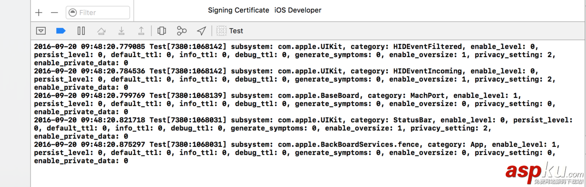Viewport: 586px width, 187px height.
Task: Hide the debug area toggle icon
Action: 41,31
